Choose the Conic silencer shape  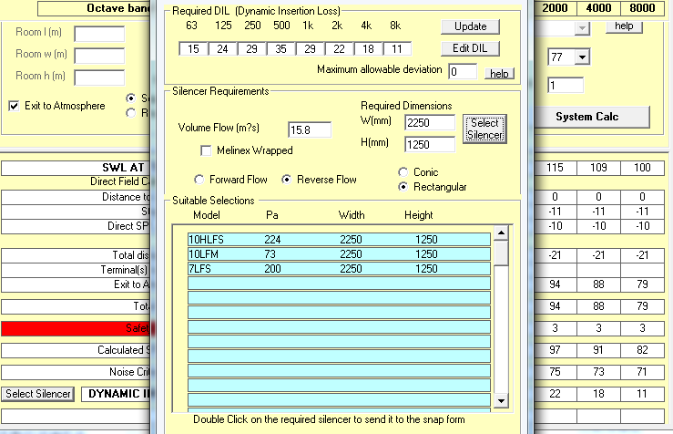pos(403,172)
